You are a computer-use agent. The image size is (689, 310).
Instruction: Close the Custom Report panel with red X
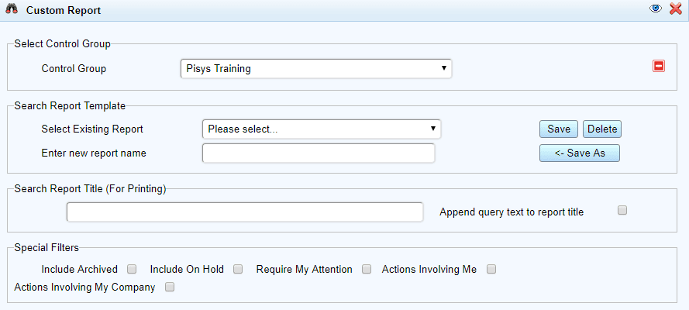[675, 9]
